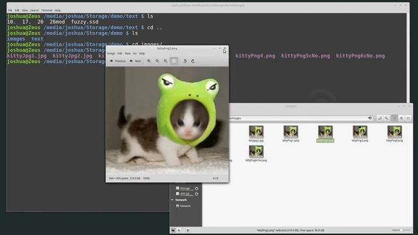Open Network location in sidebar
The height and width of the screenshot is (235, 418).
pyautogui.click(x=183, y=206)
